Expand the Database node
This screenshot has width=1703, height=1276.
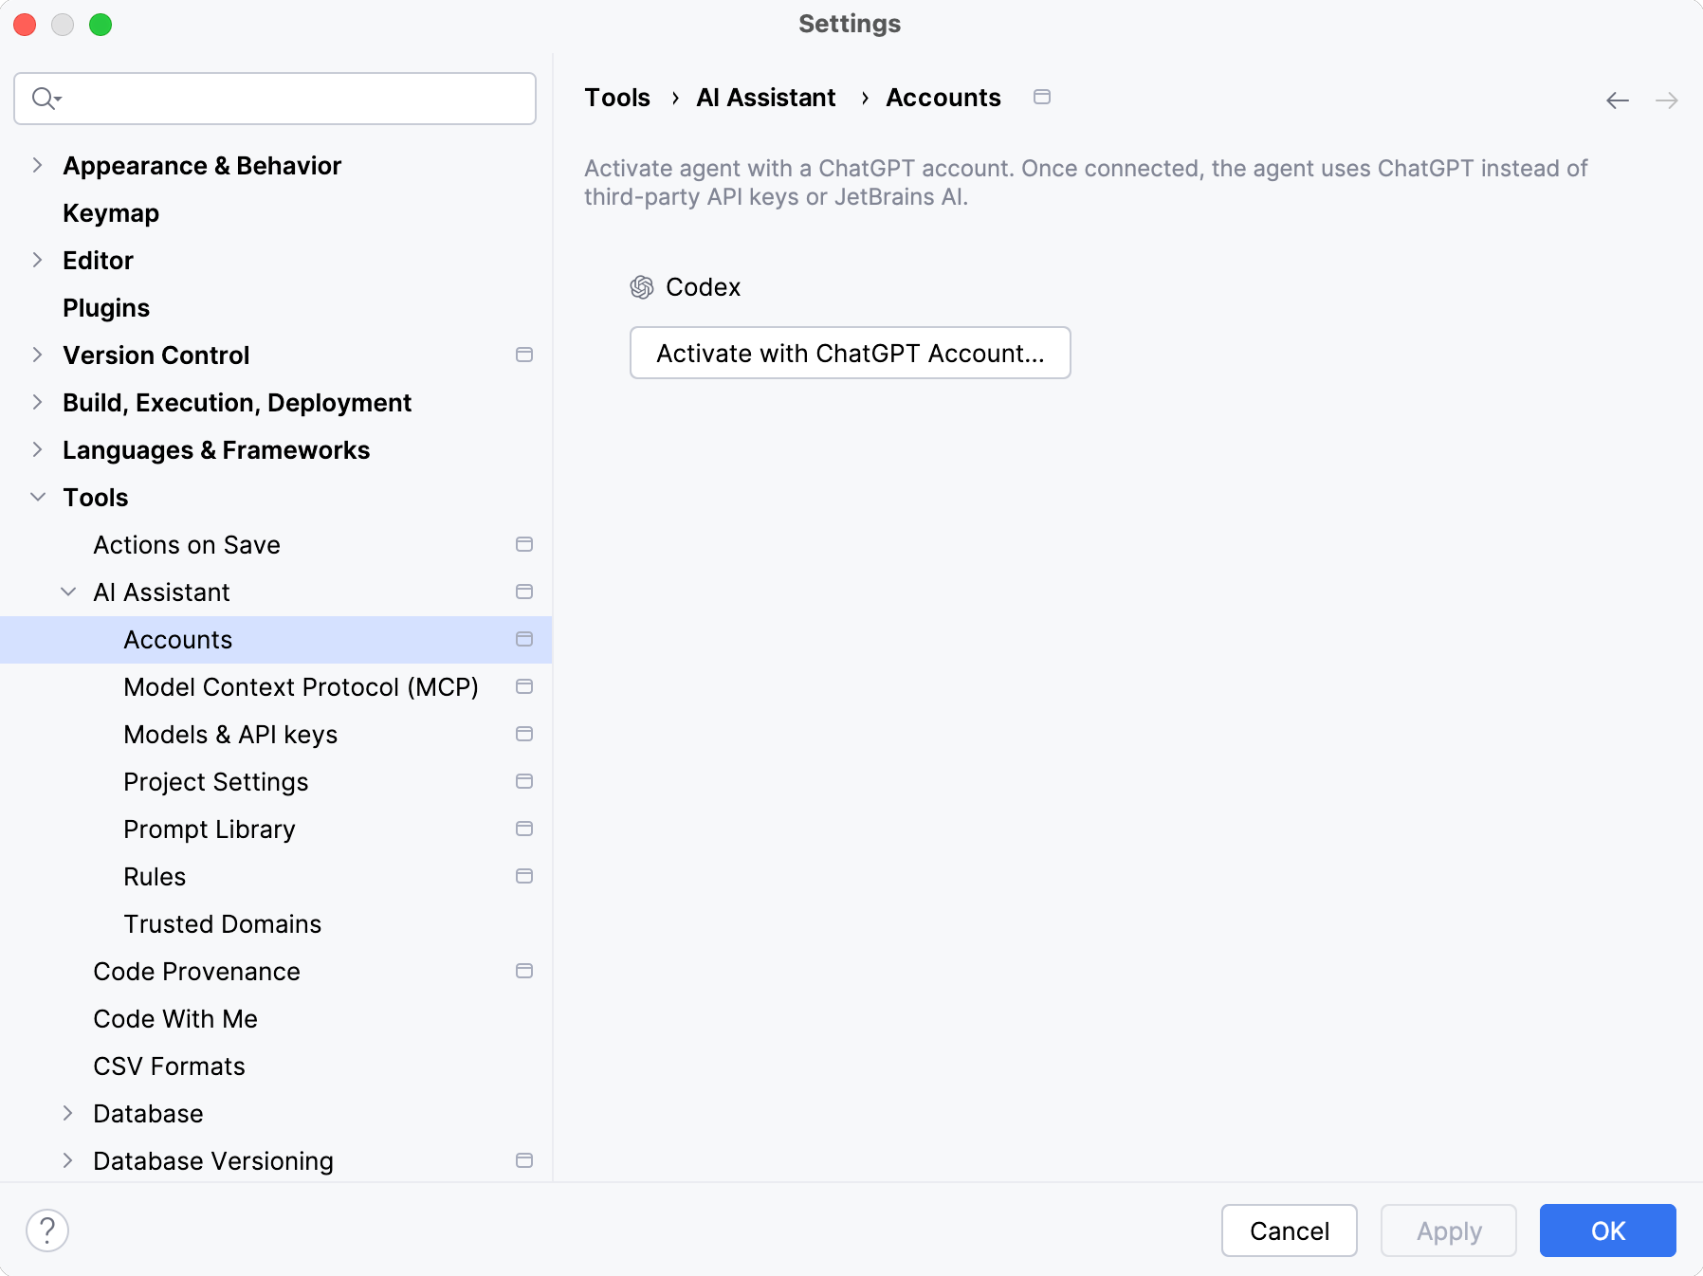point(67,1113)
